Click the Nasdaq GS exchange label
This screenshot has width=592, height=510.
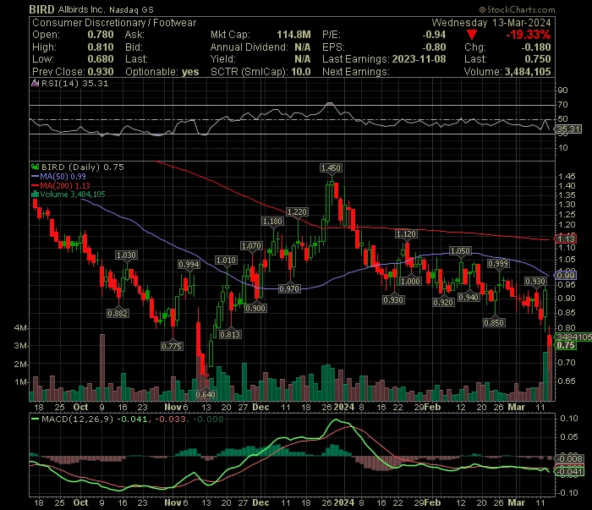pyautogui.click(x=131, y=10)
